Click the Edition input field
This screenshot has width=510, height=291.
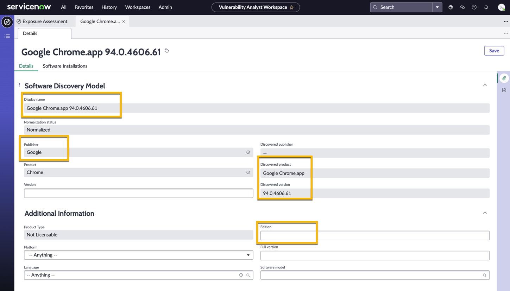375,235
